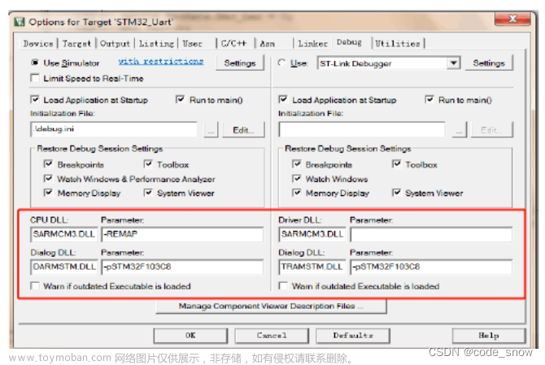Click Edit for debug.ini file
545x365 pixels.
pos(243,130)
